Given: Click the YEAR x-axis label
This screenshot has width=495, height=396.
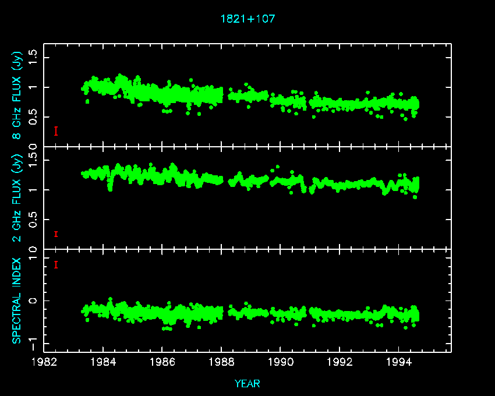Looking at the screenshot, I should click(248, 384).
